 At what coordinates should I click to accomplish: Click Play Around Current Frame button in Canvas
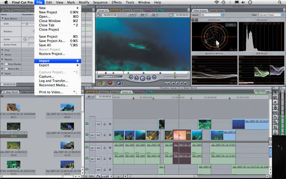coord(149,78)
